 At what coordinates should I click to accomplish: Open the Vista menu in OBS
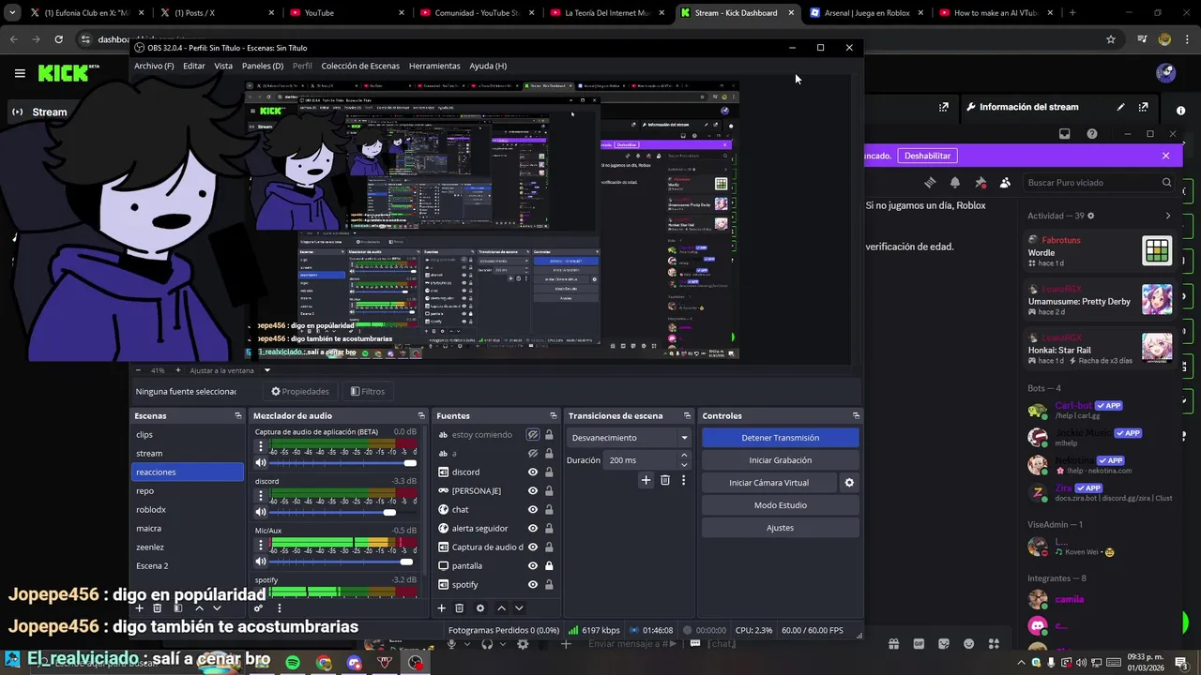(223, 66)
